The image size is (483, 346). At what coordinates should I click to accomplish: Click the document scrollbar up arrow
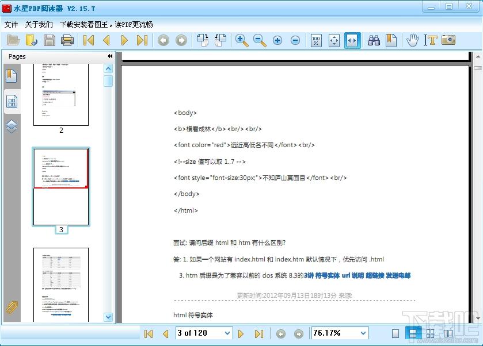(x=478, y=56)
